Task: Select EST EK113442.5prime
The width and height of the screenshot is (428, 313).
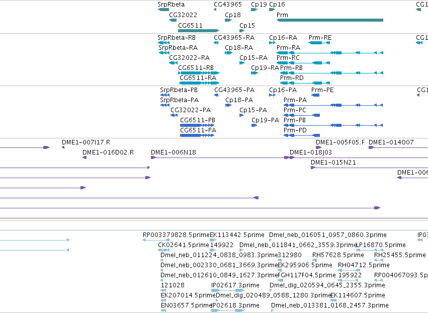Action: (x=237, y=235)
